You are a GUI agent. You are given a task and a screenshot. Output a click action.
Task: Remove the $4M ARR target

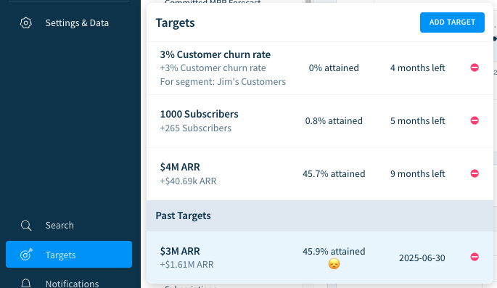(475, 173)
